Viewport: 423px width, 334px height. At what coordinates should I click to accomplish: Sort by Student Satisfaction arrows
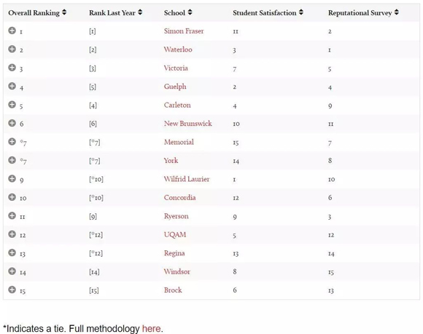301,12
